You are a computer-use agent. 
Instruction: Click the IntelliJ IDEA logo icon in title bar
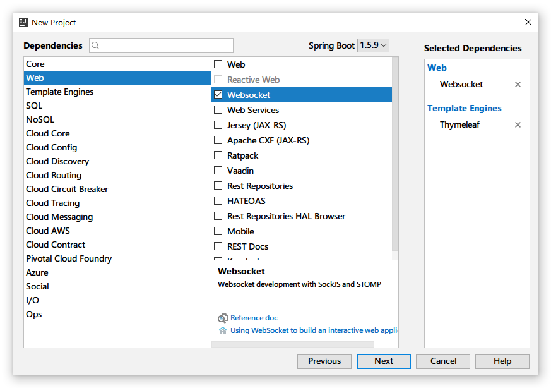coord(23,22)
